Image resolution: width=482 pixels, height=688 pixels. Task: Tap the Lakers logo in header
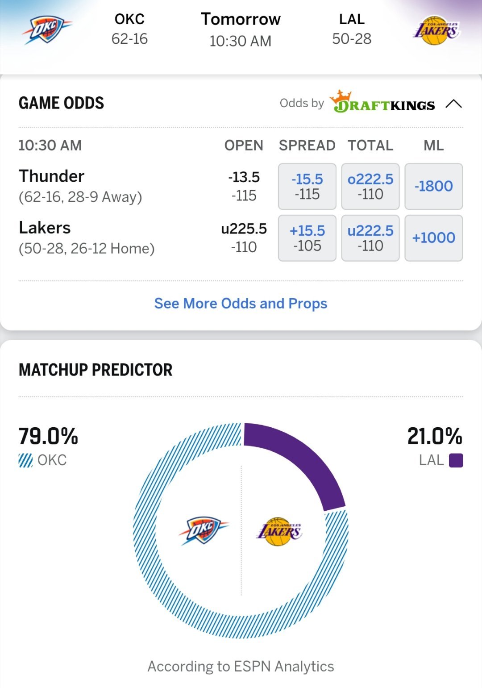tap(436, 30)
